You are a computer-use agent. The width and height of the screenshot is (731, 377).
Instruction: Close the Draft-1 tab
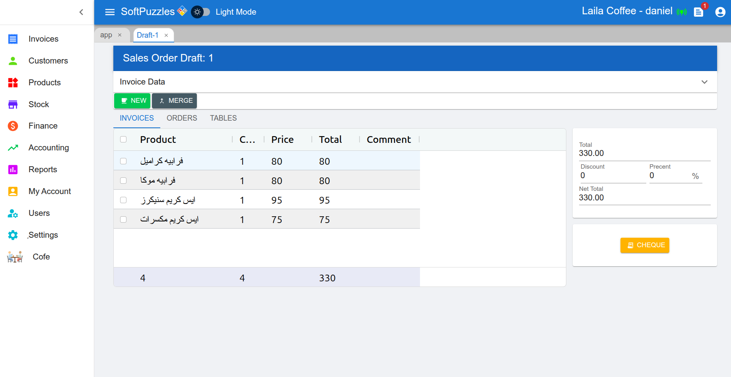coord(166,35)
